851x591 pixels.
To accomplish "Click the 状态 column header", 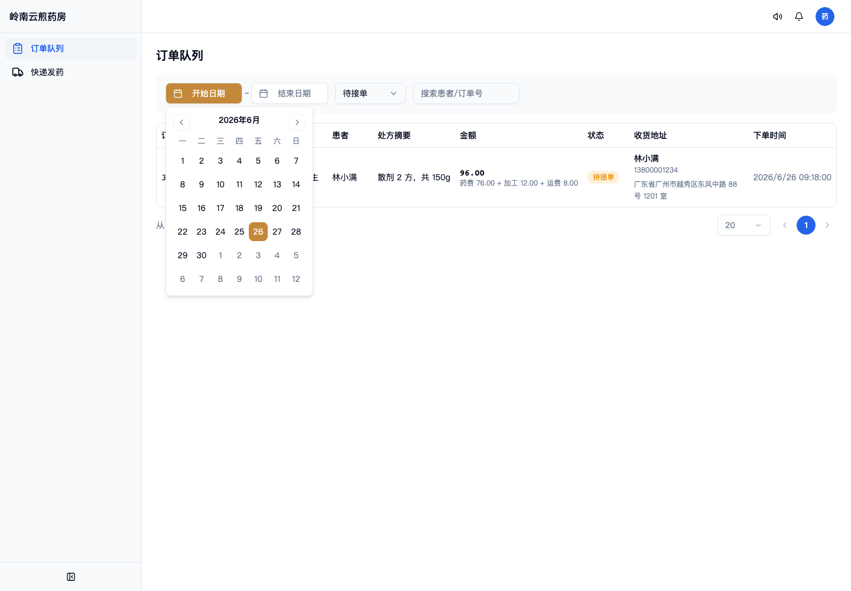I will (596, 135).
